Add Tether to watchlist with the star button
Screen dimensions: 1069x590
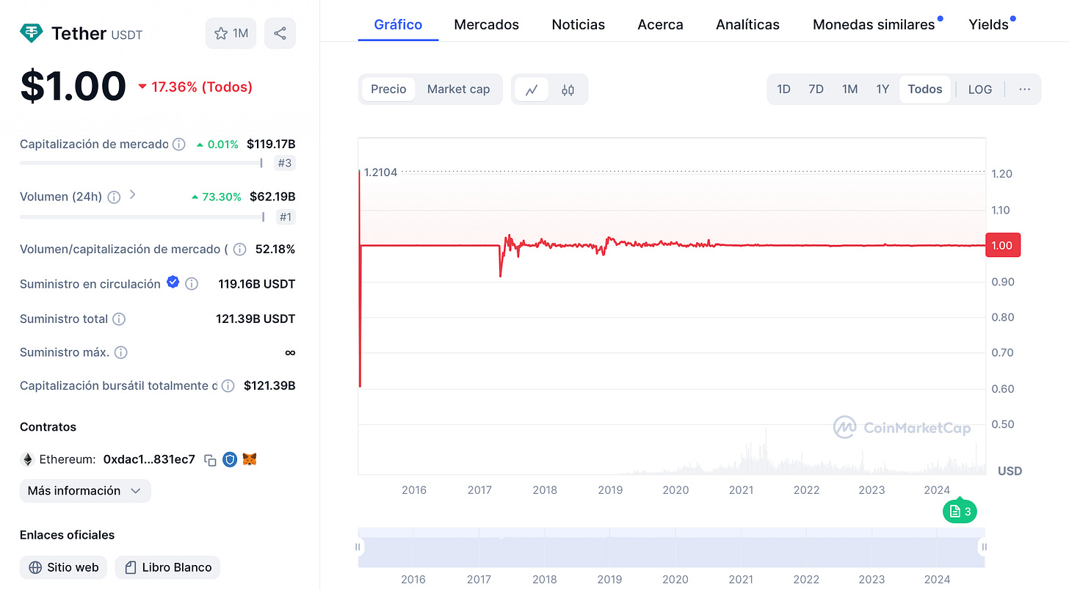click(231, 33)
